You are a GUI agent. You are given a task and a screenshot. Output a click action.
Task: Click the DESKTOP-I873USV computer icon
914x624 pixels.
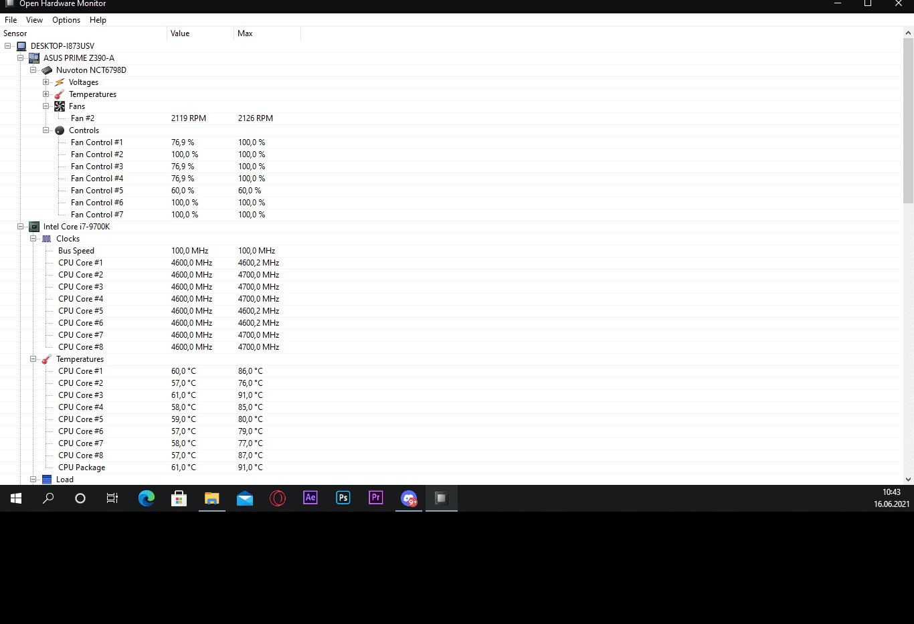click(21, 46)
